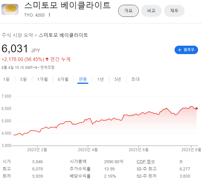Click the CDP score value B

[181, 162]
